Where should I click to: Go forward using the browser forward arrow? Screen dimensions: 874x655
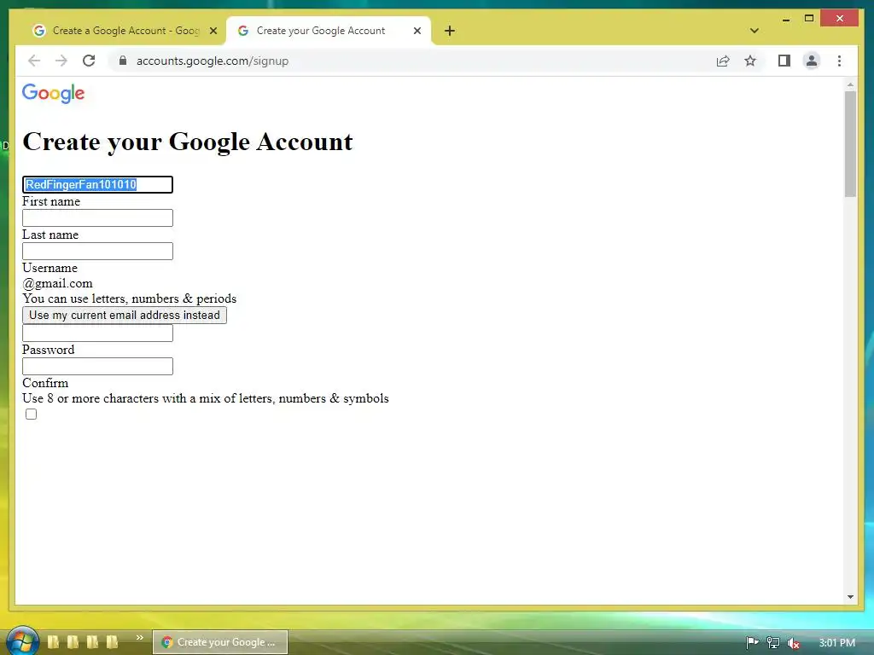pos(61,61)
